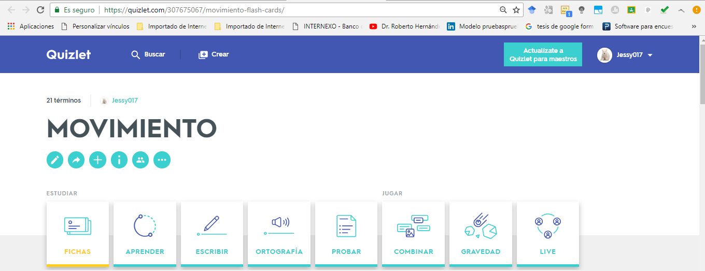705x271 pixels.
Task: Open the Combinar game
Action: (x=413, y=234)
